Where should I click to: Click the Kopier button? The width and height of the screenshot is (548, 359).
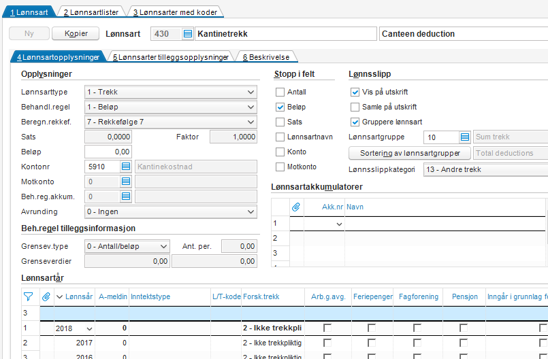(76, 33)
